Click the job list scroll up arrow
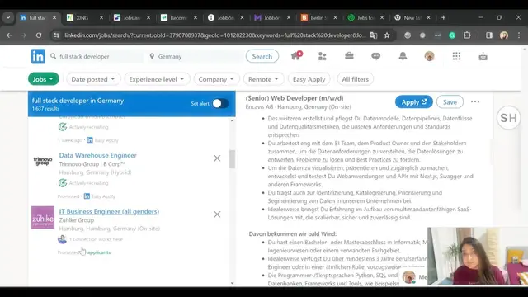 [x=233, y=120]
